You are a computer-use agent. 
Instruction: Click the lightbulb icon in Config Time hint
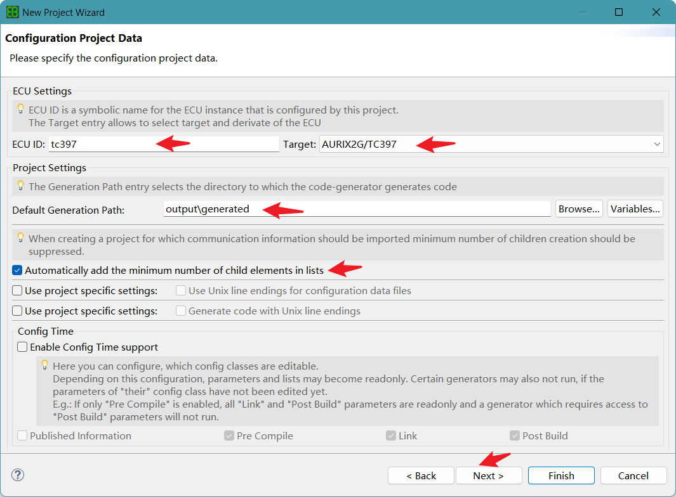[44, 365]
